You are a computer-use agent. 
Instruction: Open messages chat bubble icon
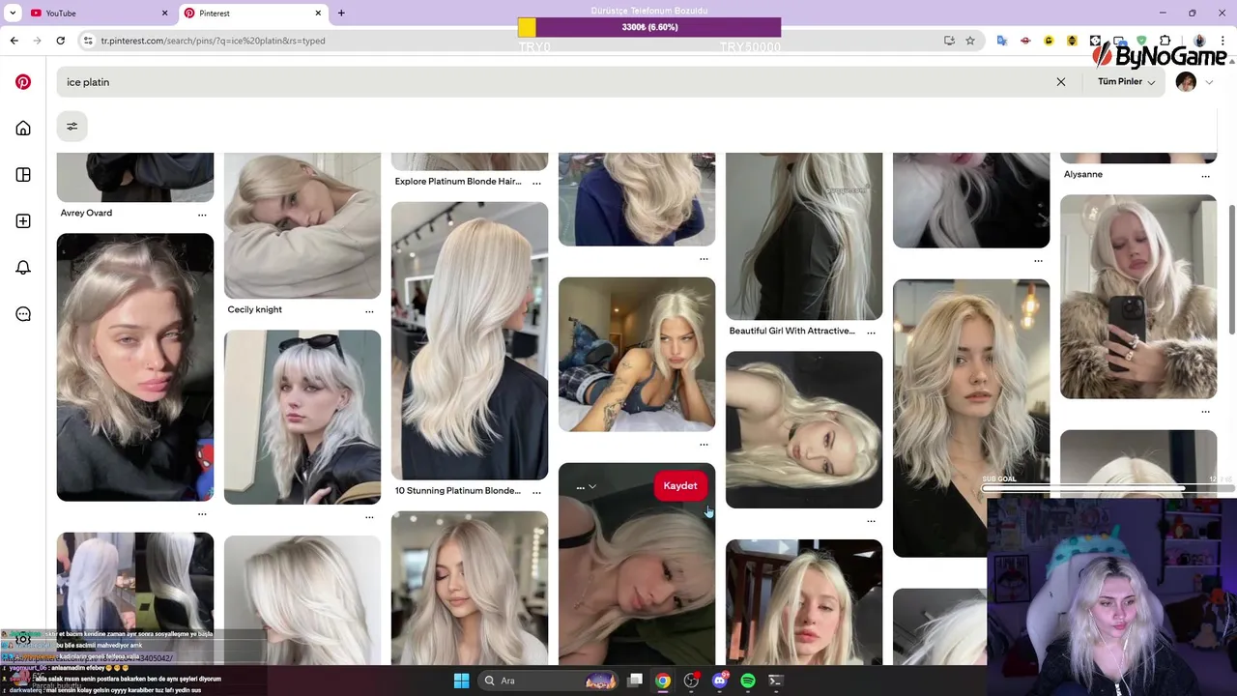23,314
